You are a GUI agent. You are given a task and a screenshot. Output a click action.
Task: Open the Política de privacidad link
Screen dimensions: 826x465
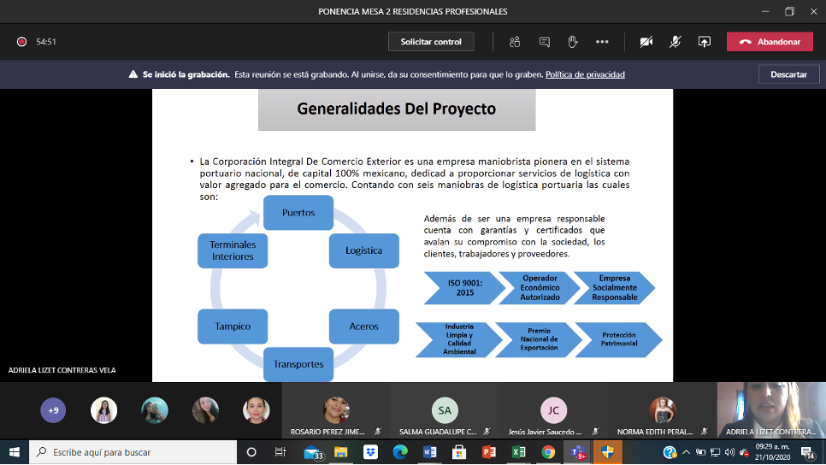pyautogui.click(x=585, y=74)
